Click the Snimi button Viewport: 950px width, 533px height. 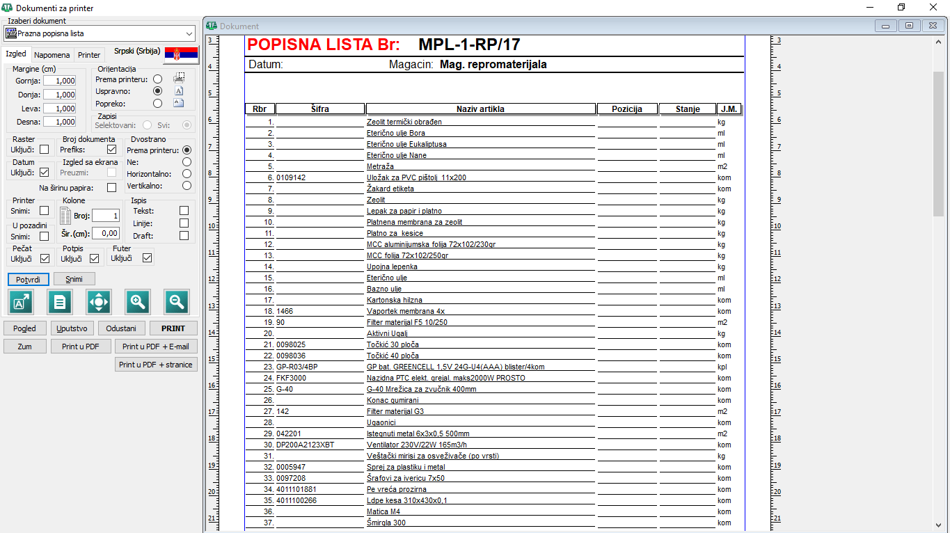pos(74,279)
